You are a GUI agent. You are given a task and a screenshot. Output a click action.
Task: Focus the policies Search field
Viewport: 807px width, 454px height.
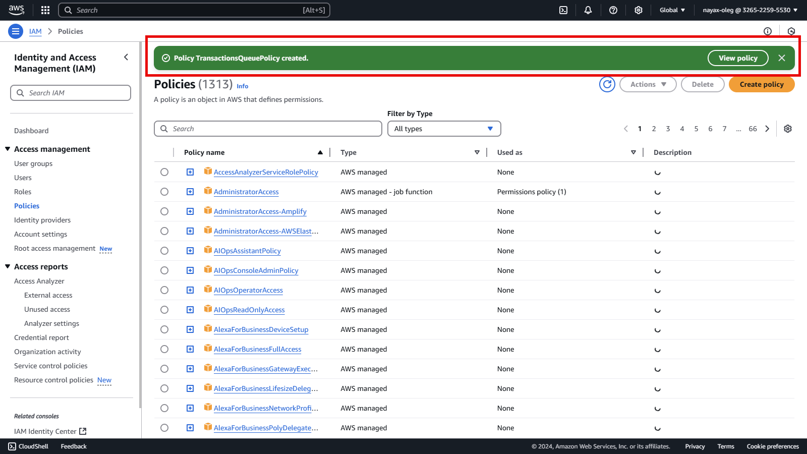(x=268, y=129)
